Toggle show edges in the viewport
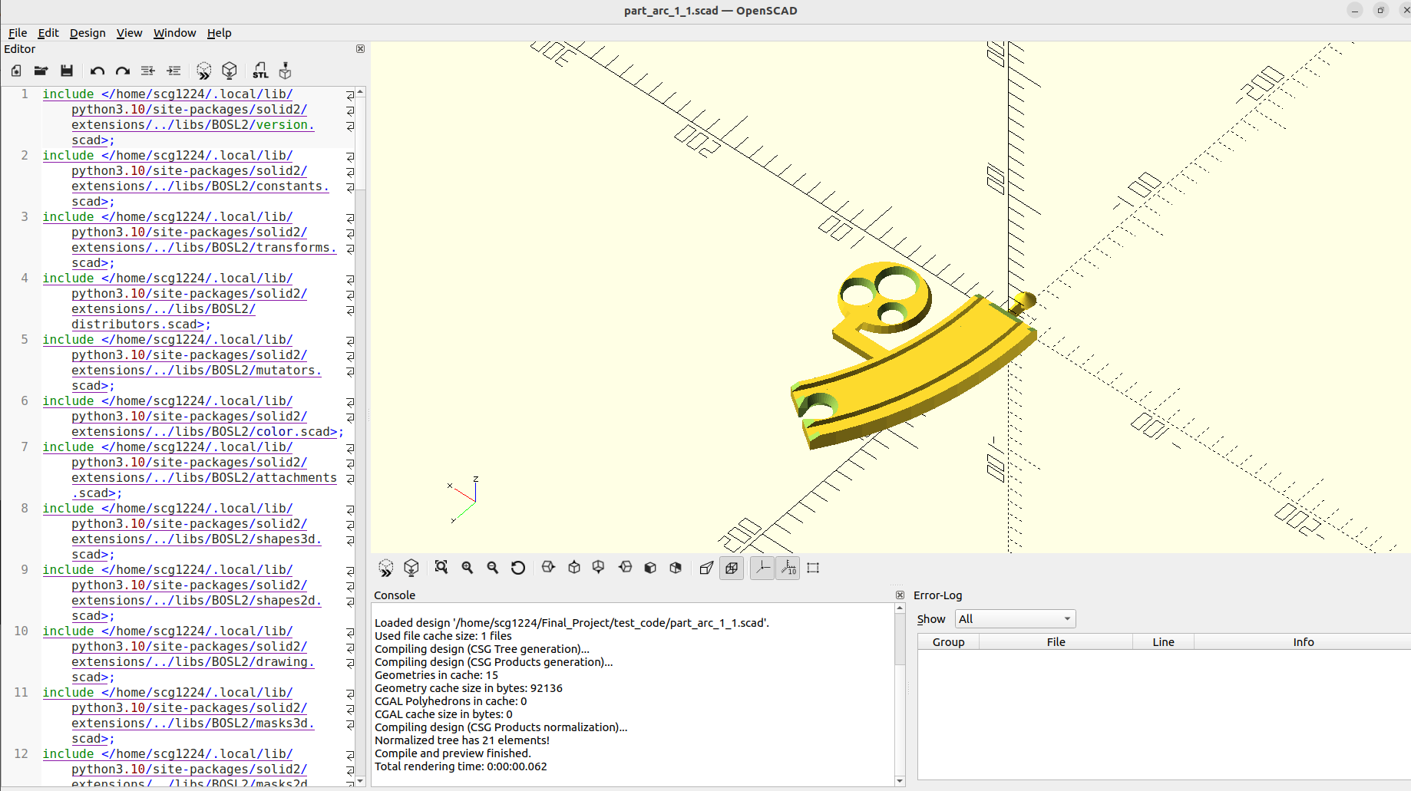This screenshot has width=1411, height=791. click(x=814, y=568)
